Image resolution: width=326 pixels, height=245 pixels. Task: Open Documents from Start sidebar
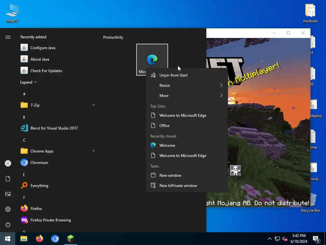coord(8,179)
